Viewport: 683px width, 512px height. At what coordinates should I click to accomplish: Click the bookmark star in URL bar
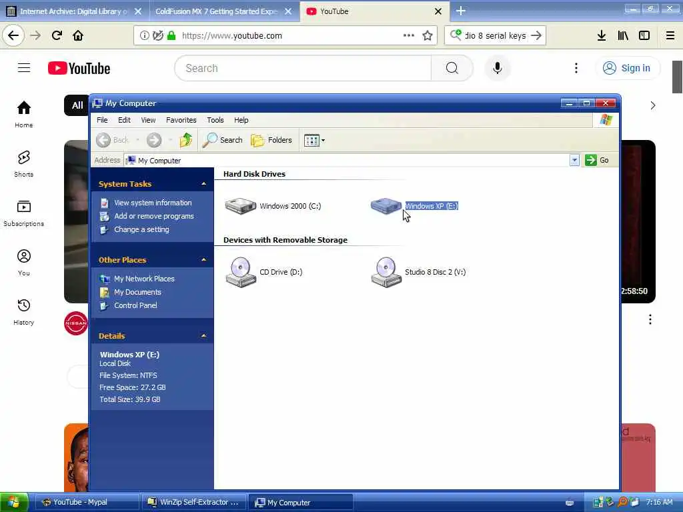coord(428,36)
